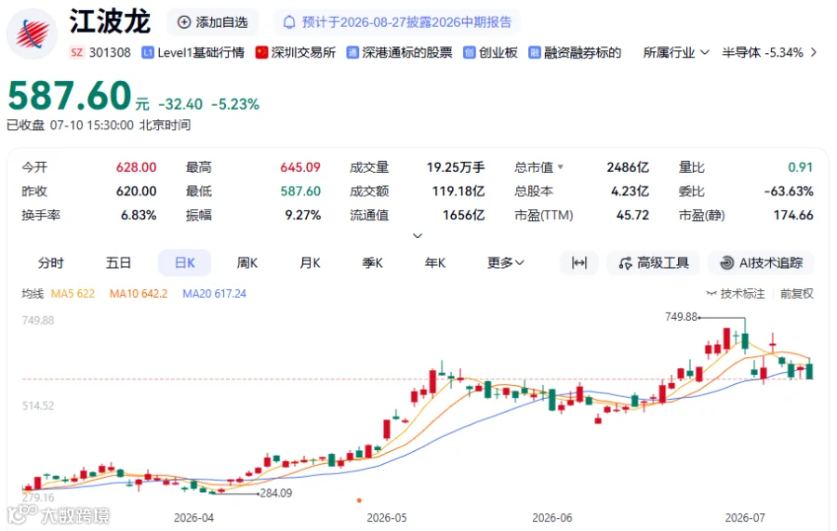This screenshot has height=531, width=837.
Task: Click the bell icon beside report notice
Action: 289,22
